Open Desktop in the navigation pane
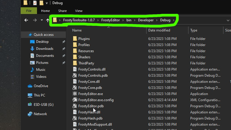 (42, 42)
